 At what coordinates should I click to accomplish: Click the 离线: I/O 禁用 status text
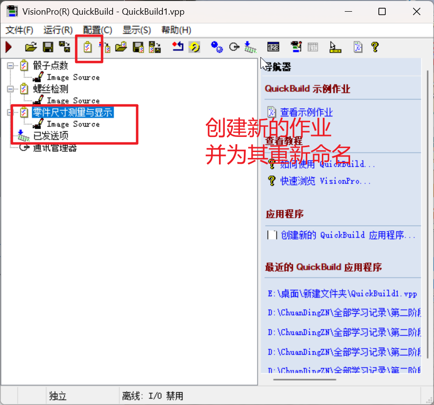click(x=153, y=396)
